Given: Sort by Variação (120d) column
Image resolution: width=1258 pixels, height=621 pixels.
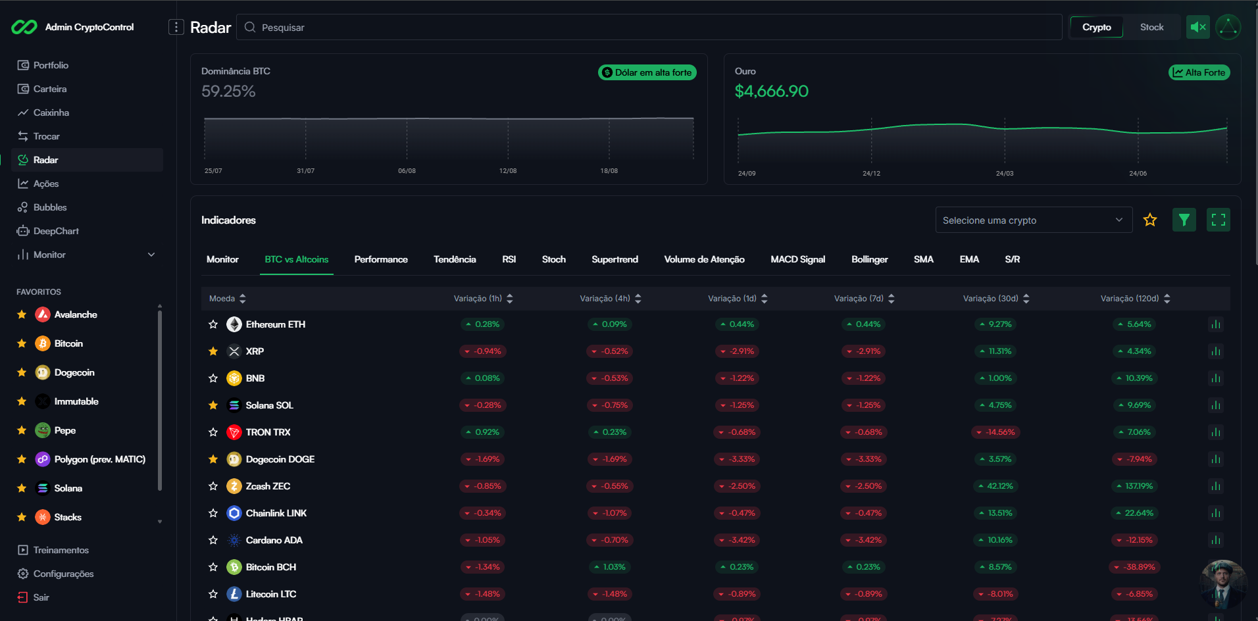Looking at the screenshot, I should (x=1135, y=299).
